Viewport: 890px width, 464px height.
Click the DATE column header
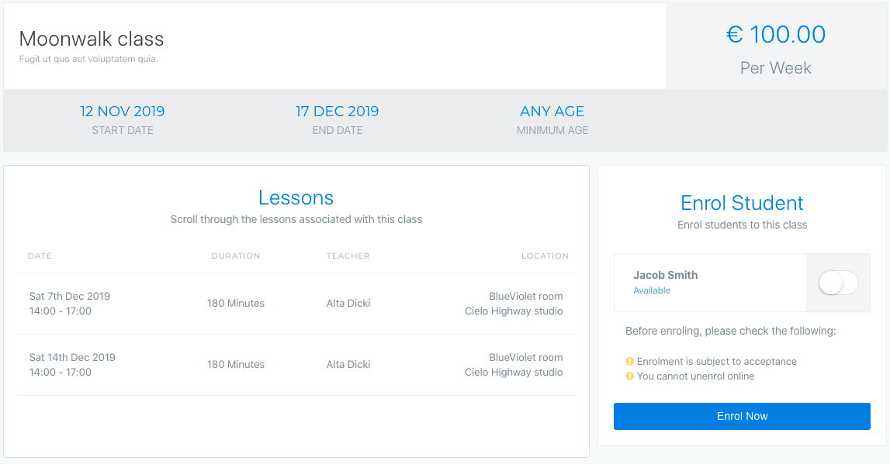point(40,256)
